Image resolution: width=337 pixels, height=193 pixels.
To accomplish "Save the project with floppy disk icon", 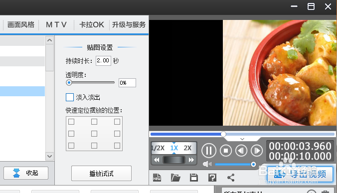I will pyautogui.click(x=193, y=178).
